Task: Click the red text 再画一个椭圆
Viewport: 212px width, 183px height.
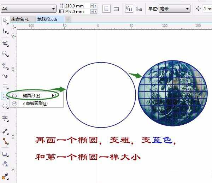Action: click(66, 140)
